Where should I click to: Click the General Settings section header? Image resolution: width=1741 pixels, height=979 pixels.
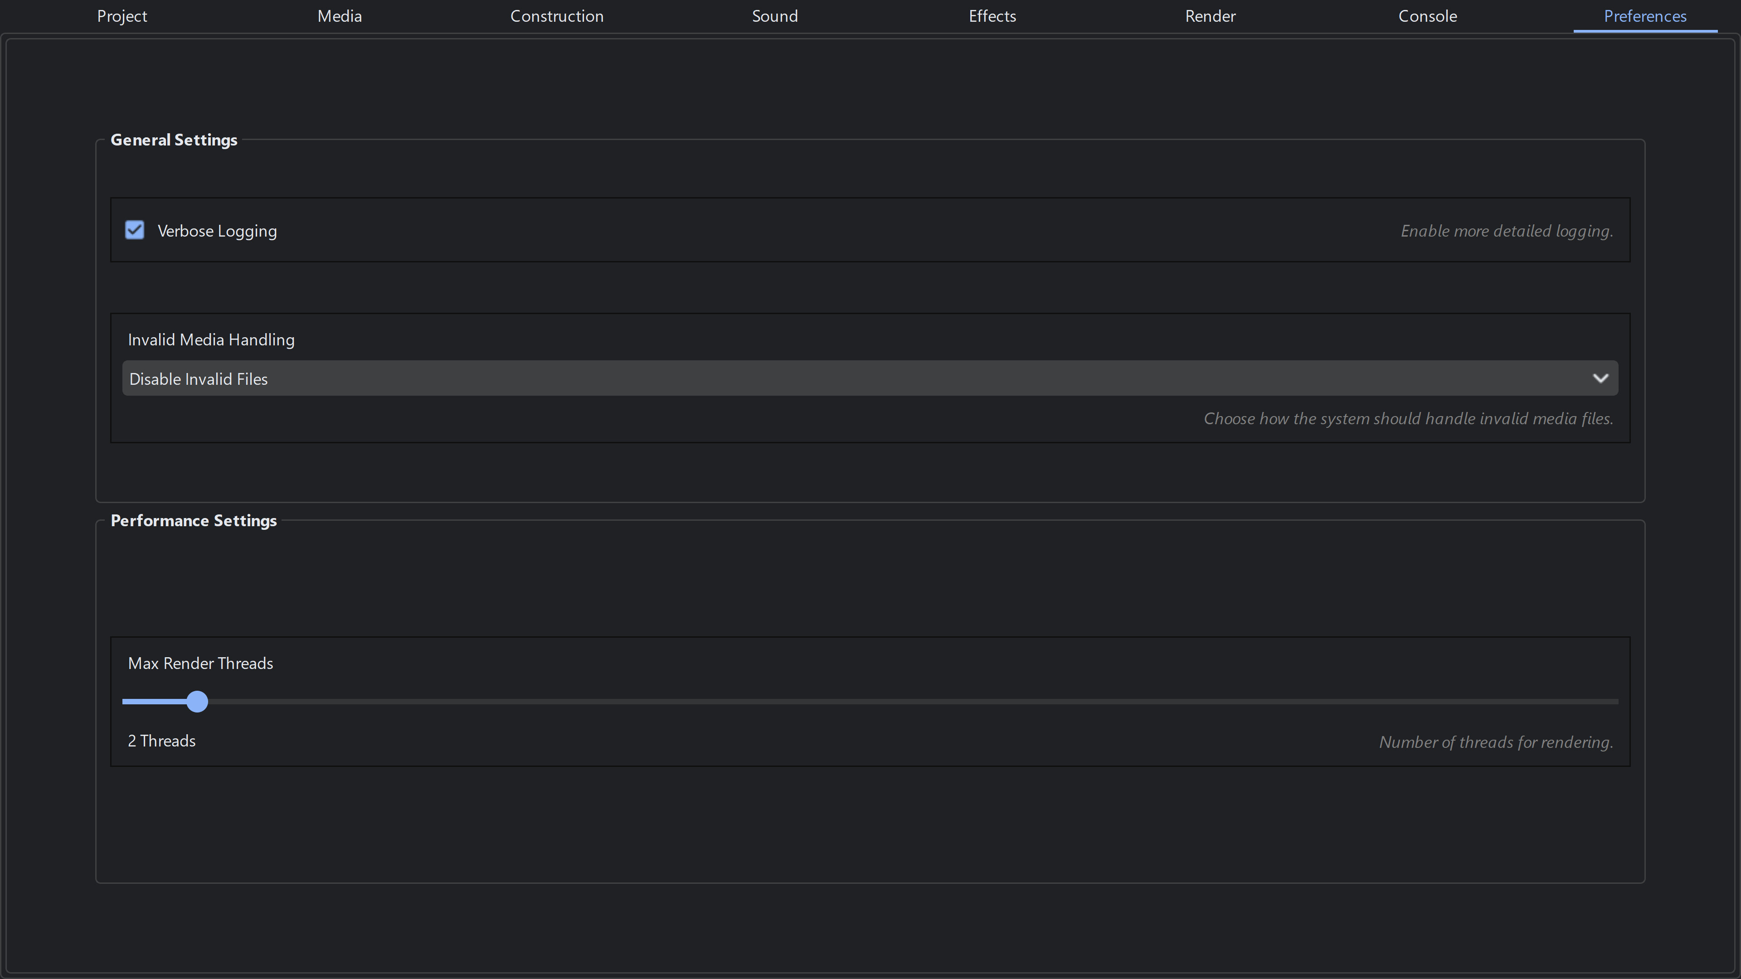(x=174, y=140)
